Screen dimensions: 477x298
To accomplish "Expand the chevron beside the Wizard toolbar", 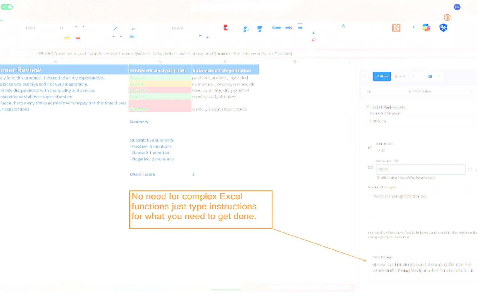I will click(439, 77).
